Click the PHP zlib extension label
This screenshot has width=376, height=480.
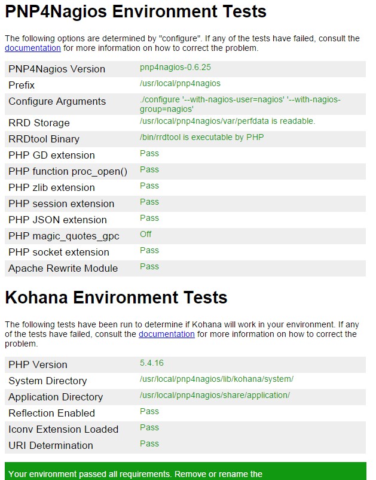tap(51, 188)
